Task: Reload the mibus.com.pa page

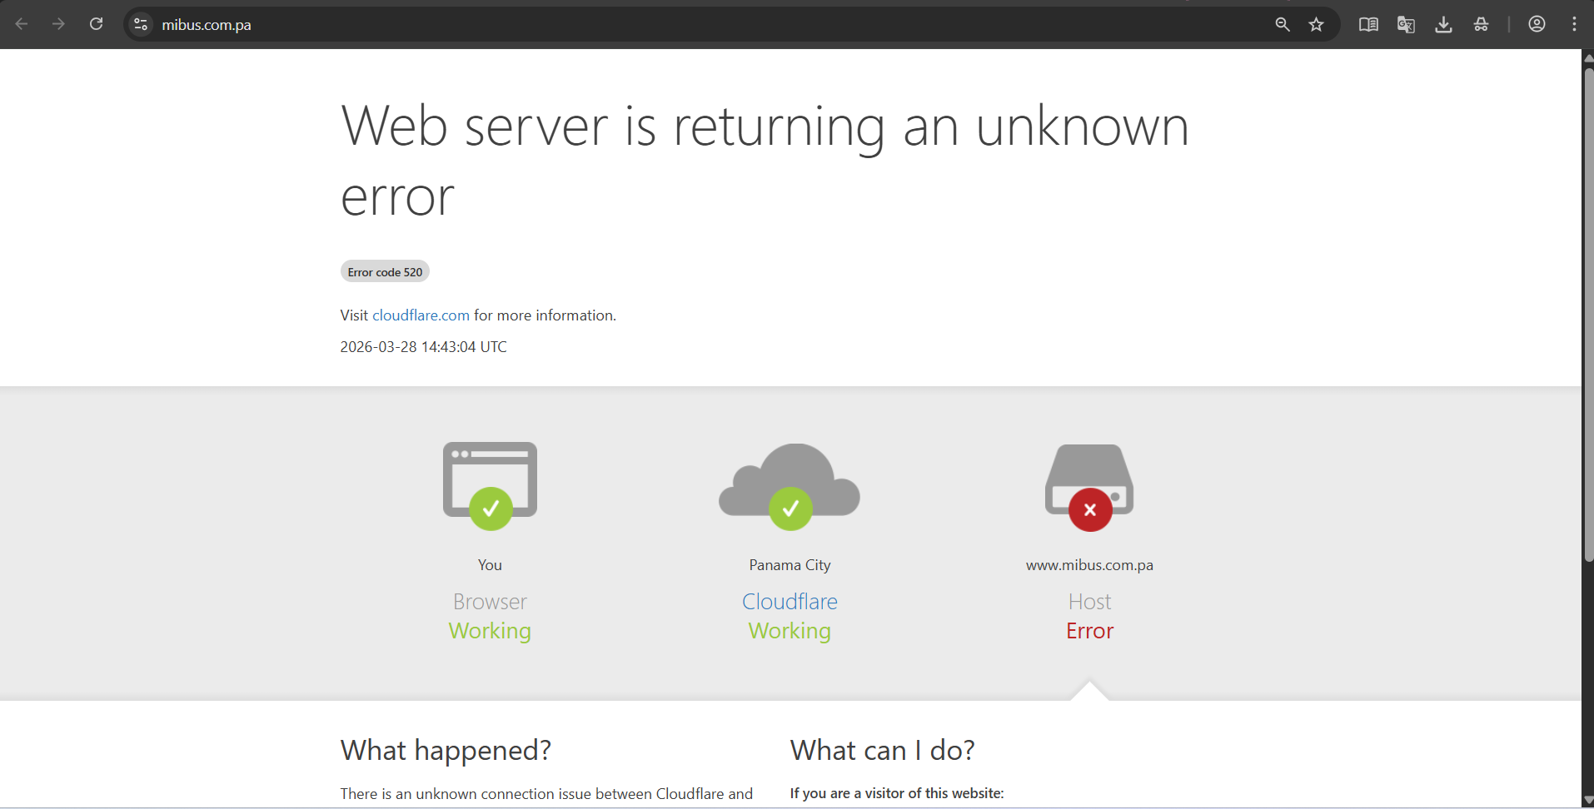Action: coord(97,24)
